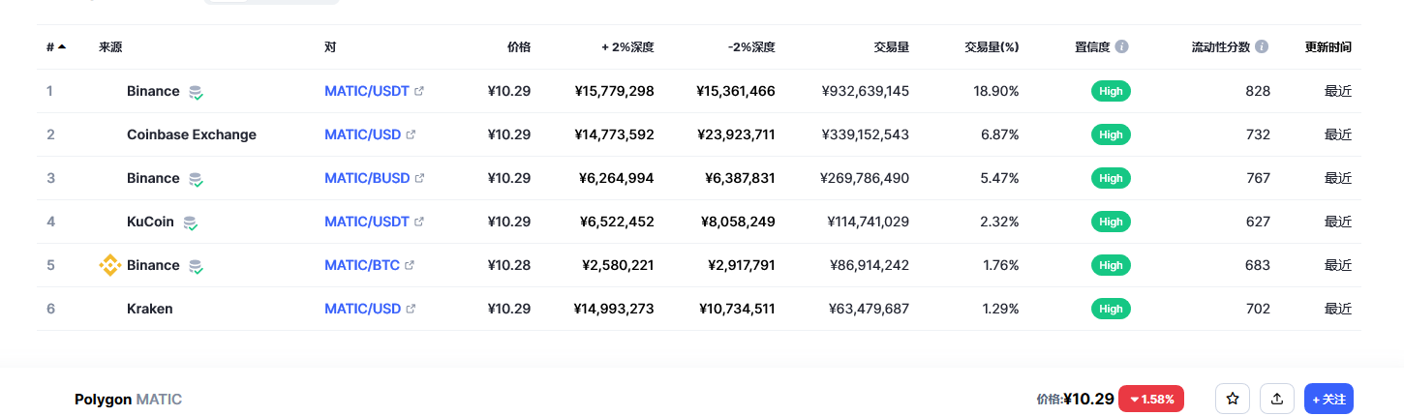
Task: Click High confidence badge for Kraken
Action: coord(1111,309)
